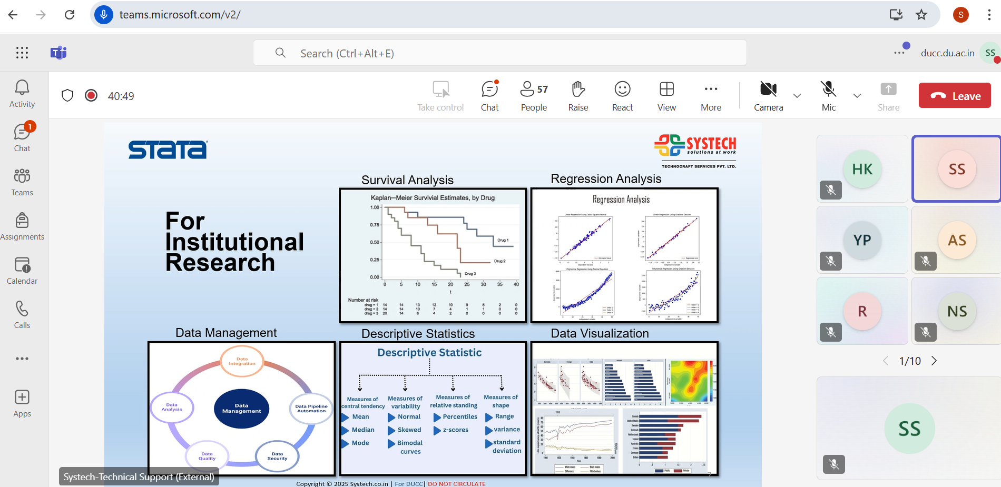This screenshot has width=1001, height=487.
Task: Open the meeting Chat panel
Action: 489,96
